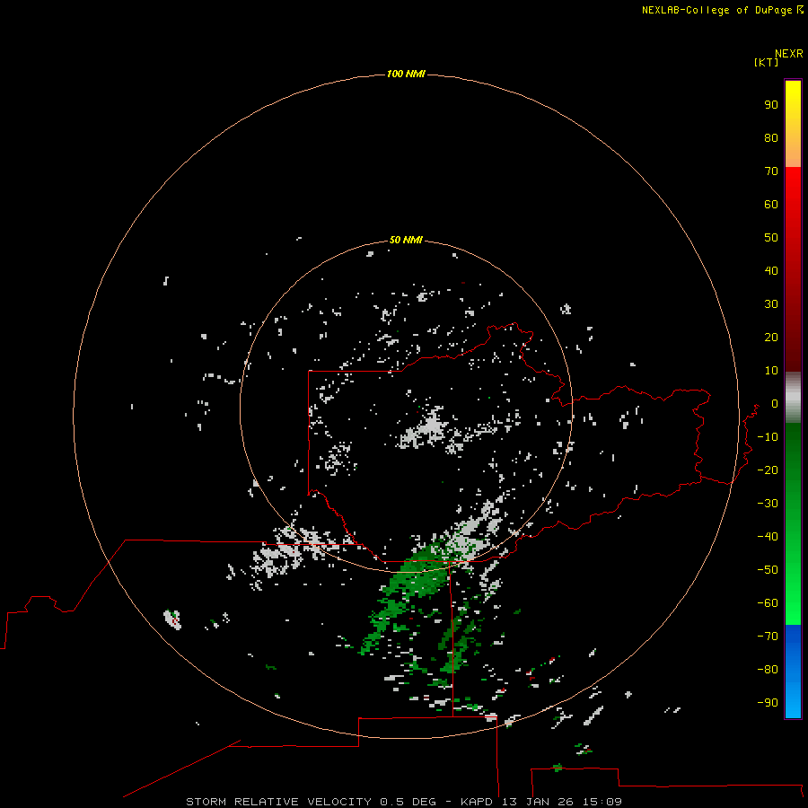Click the KAPD radar station identifier
Viewport: 808px width, 808px height.
click(x=479, y=802)
